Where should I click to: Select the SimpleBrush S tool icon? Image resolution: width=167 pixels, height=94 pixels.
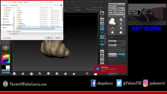(112, 28)
